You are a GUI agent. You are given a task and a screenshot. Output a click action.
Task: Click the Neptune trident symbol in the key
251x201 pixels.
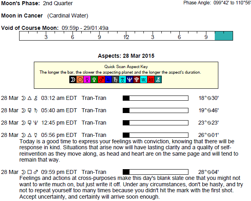tap(129, 80)
